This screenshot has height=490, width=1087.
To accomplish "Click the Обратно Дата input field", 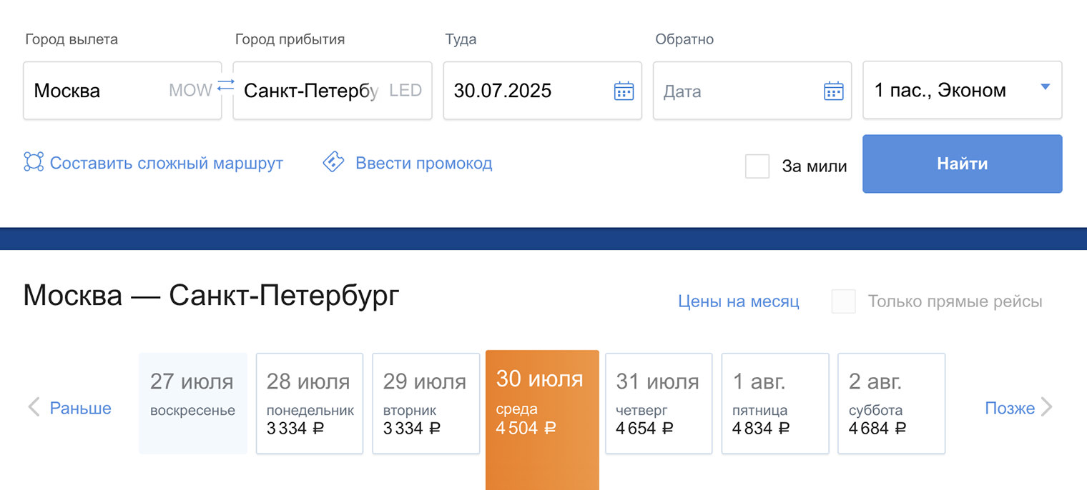I will coord(752,90).
